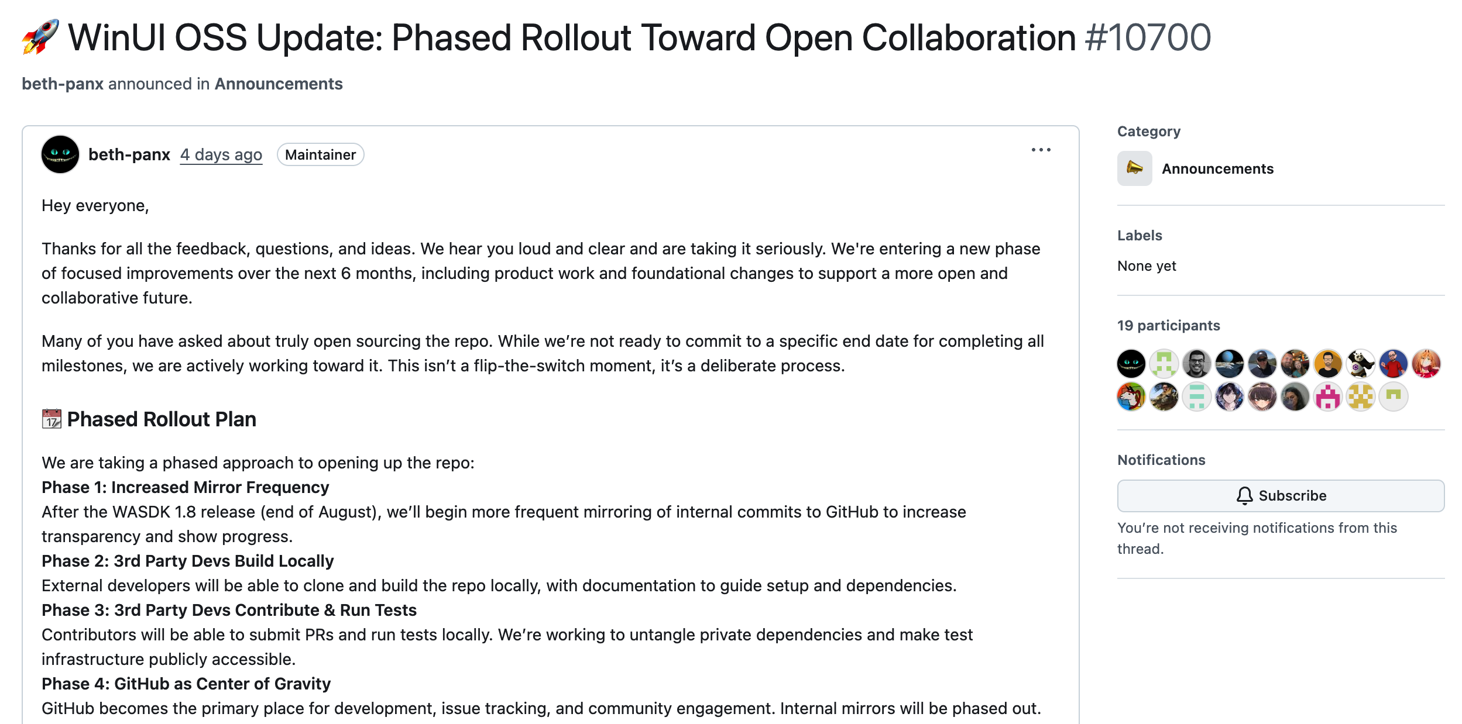
Task: Click the grinning cat avatar in participants list
Action: click(x=1131, y=364)
